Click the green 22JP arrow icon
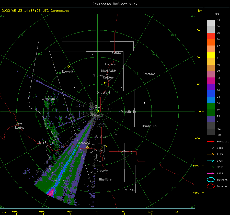 pyautogui.click(x=211, y=167)
